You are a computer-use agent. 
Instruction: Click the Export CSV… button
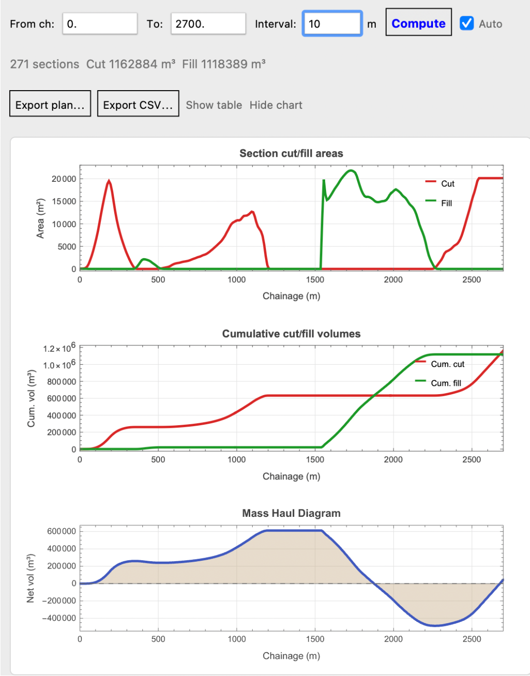[x=138, y=103]
